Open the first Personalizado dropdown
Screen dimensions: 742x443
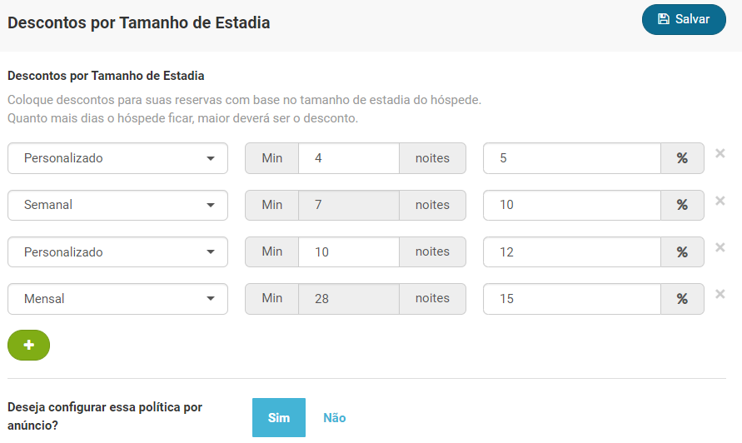point(117,158)
